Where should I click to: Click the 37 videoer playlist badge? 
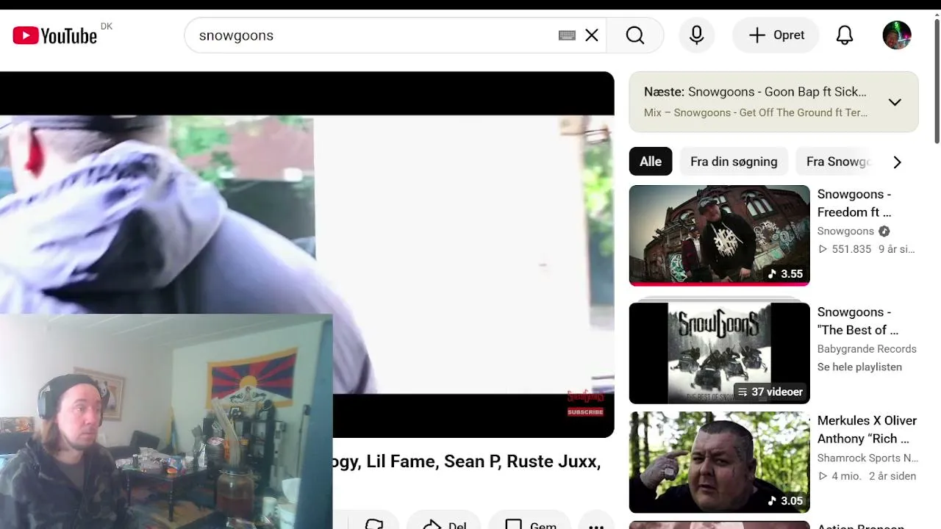[x=770, y=392]
